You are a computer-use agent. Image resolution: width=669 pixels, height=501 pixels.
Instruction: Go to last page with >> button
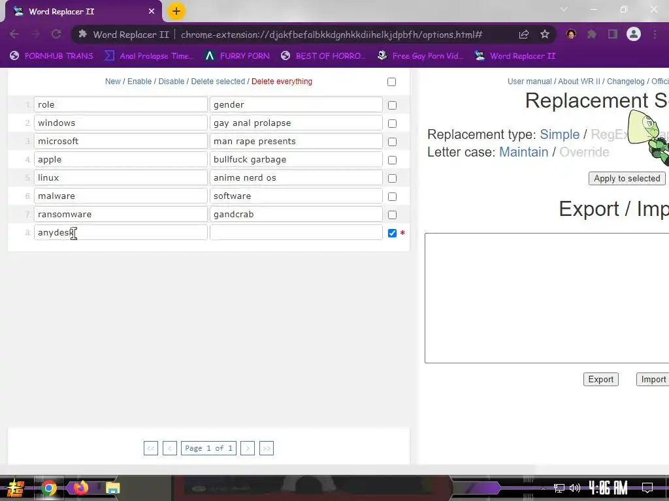(x=267, y=448)
